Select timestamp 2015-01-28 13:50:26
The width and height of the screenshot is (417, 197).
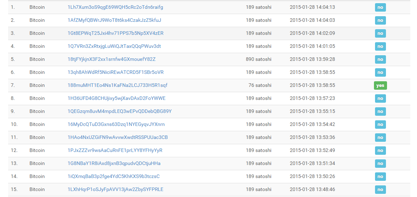[312, 176]
